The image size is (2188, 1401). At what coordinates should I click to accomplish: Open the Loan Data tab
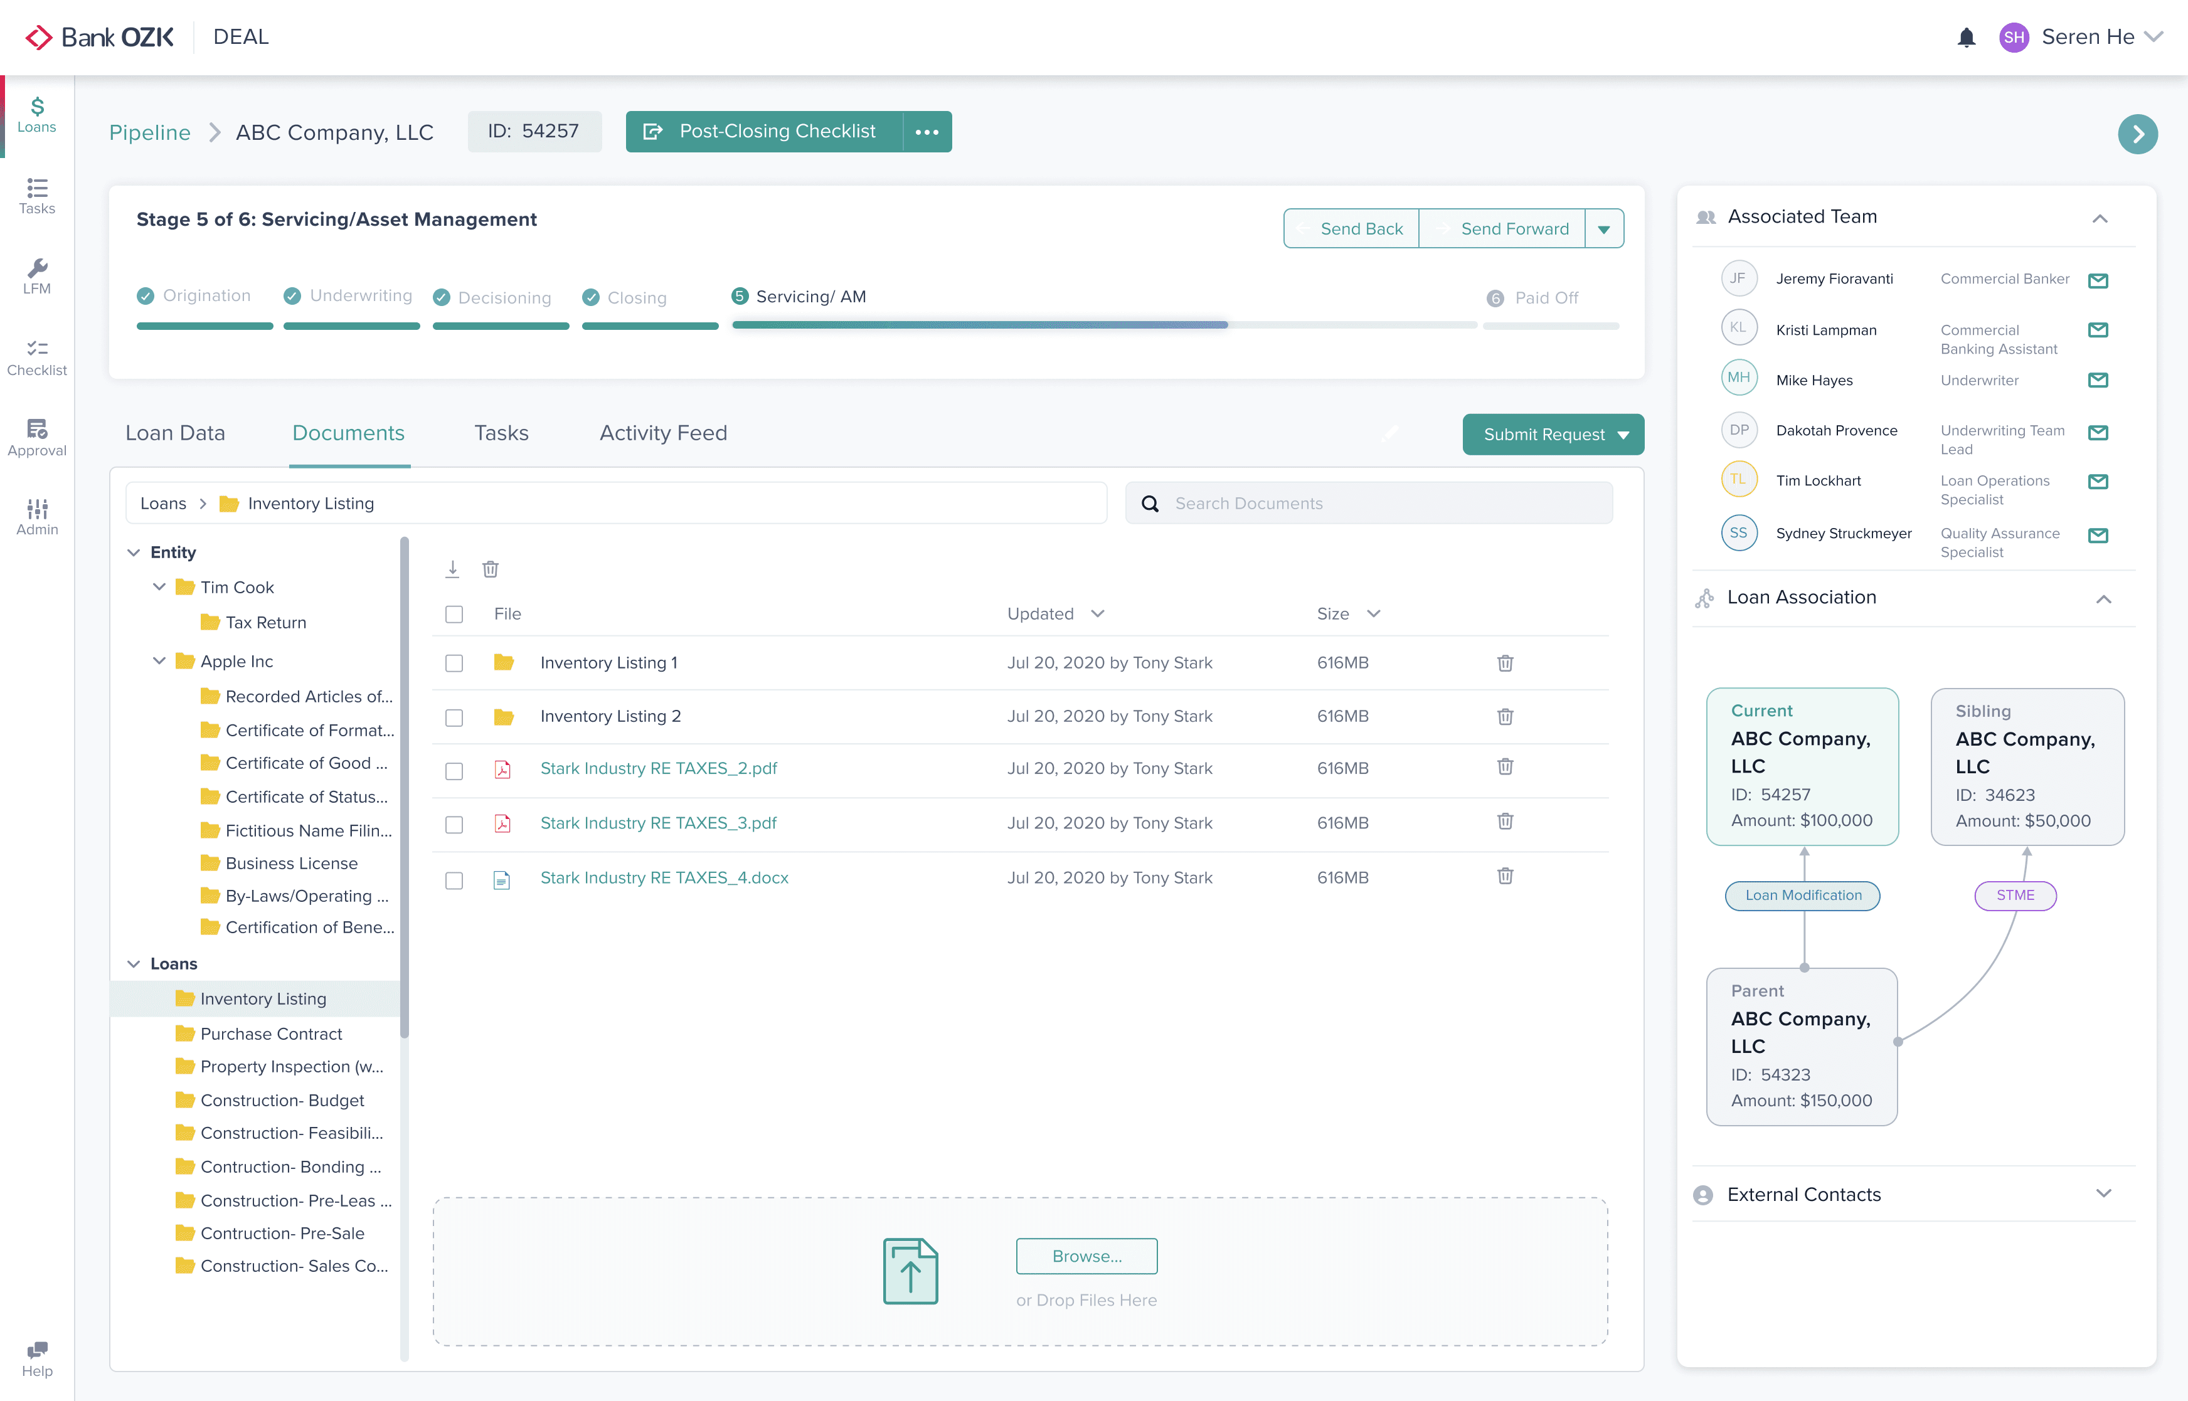coord(174,433)
